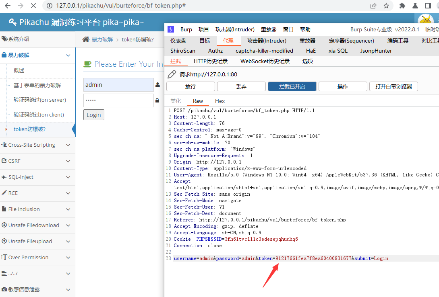Image resolution: width=439 pixels, height=297 pixels.
Task: Open the 暴力破解 breadcrumb link
Action: 102,40
